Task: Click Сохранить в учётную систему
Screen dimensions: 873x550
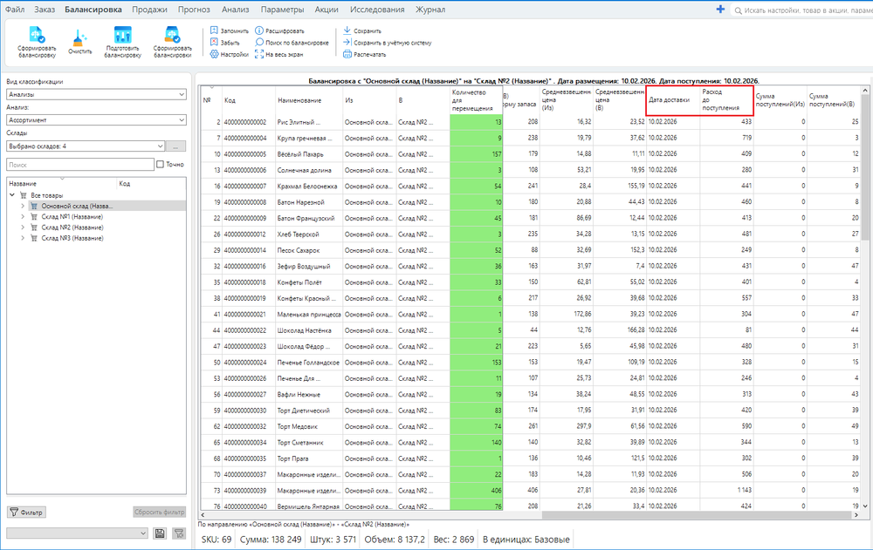Action: (x=391, y=42)
